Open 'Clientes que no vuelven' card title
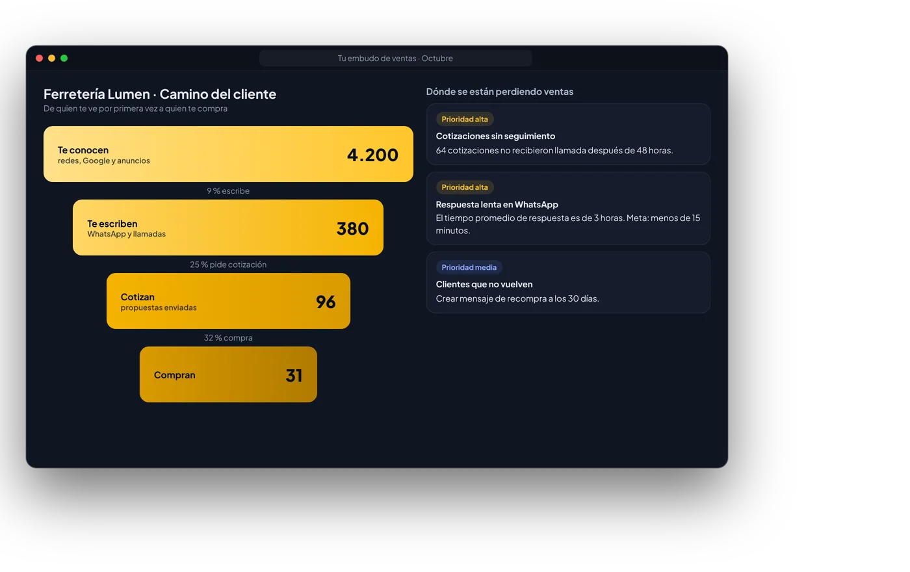The height and width of the screenshot is (572, 910). coord(484,285)
